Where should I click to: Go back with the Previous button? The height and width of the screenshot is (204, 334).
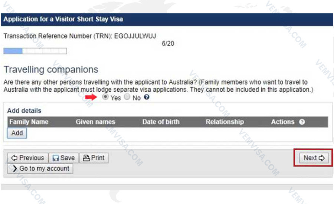[27, 158]
